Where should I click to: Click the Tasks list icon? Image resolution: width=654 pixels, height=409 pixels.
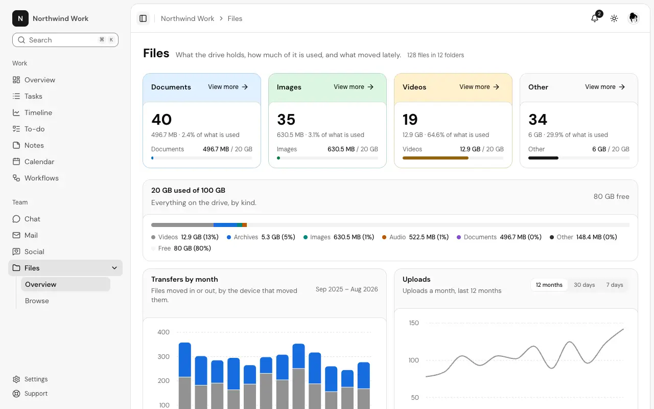[16, 96]
